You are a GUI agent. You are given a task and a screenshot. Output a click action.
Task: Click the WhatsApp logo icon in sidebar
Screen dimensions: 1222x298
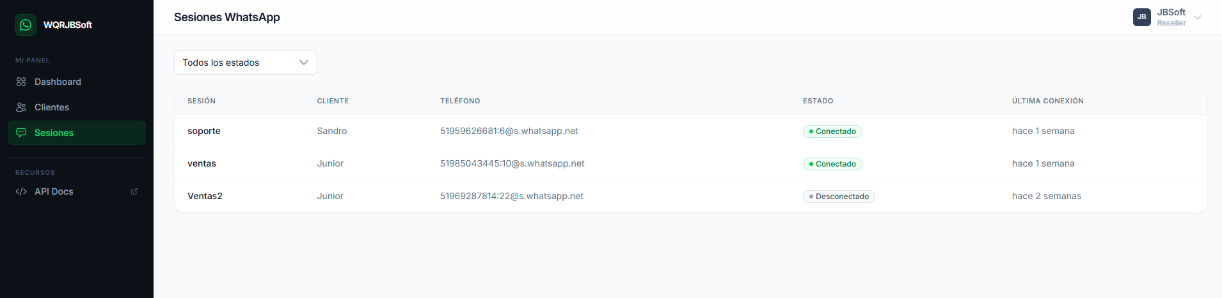click(x=26, y=25)
